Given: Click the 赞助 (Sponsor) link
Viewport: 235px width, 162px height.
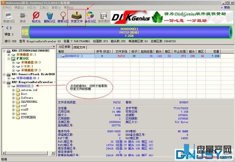Looking at the screenshot, I should (x=227, y=7).
